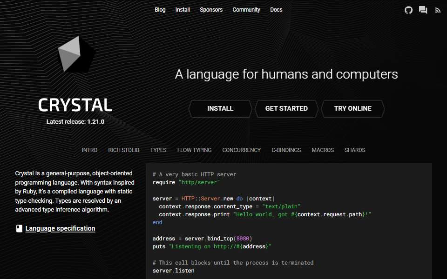Select the INTRO tab
Screen dimensions: 447x279
[89, 150]
